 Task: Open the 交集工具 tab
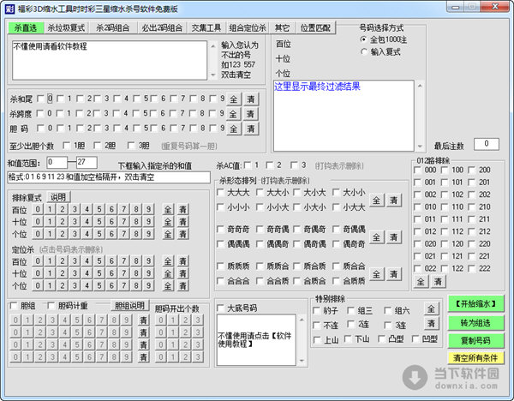[206, 28]
